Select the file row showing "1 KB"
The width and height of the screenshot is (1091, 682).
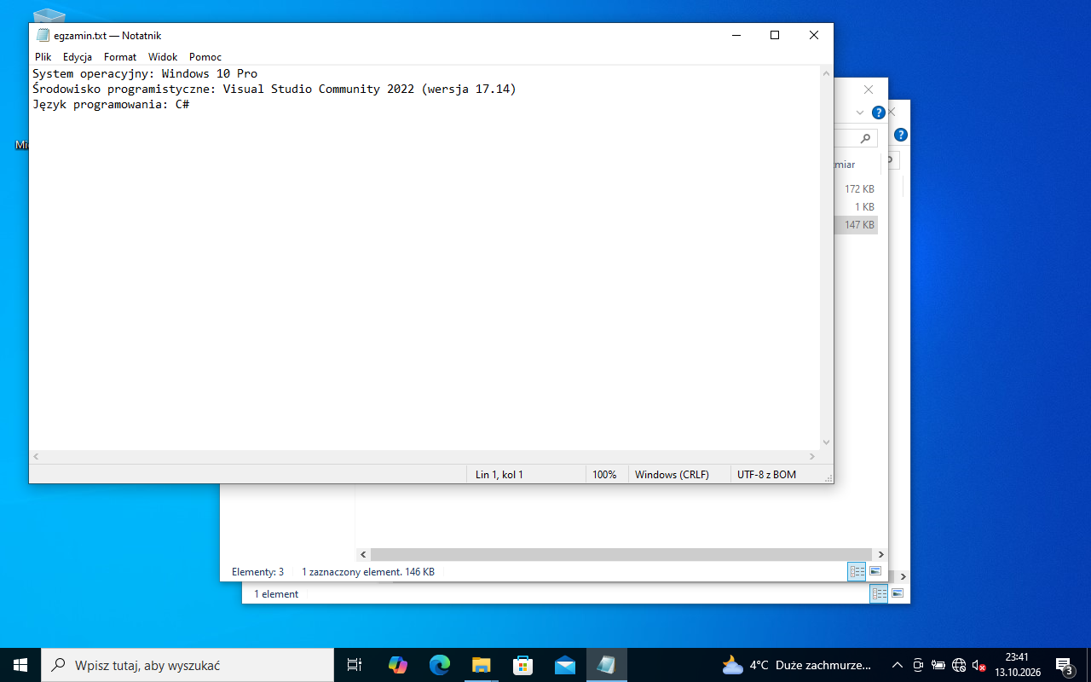coord(857,207)
